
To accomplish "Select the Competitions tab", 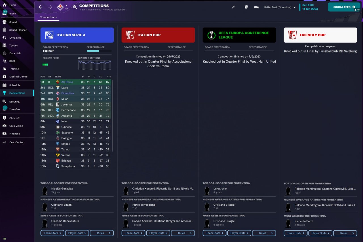I will pyautogui.click(x=48, y=17).
